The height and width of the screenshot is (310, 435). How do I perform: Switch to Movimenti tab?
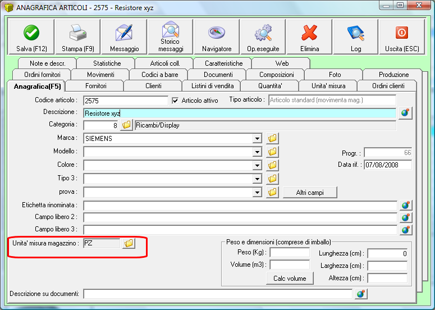(x=100, y=75)
